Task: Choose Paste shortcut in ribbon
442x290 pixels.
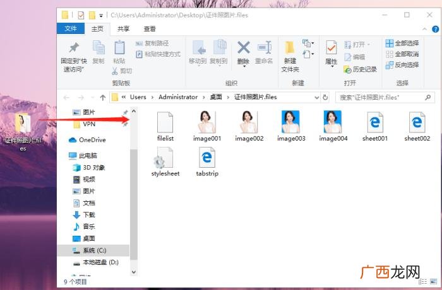Action: pos(158,54)
